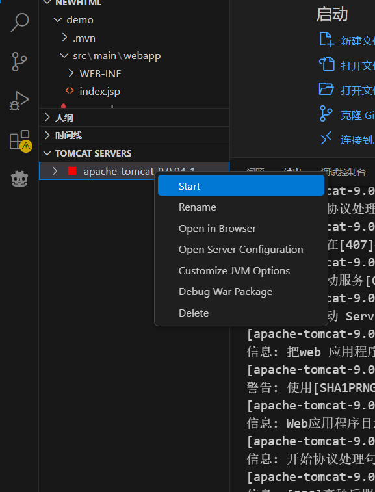Open the Search view in activity bar
375x492 pixels.
19,22
